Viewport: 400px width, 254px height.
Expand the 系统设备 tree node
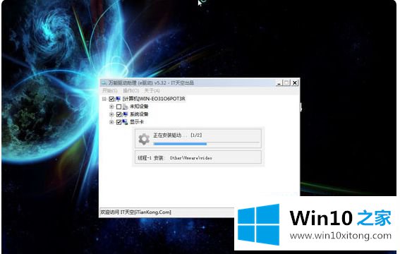pyautogui.click(x=111, y=114)
